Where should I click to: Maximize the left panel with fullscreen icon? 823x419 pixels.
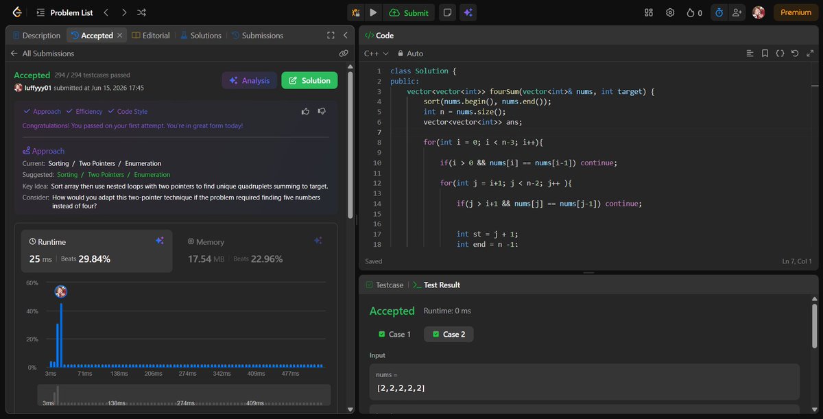(331, 35)
